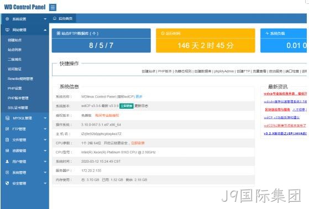309x209 pixels.
Task: Click the clock icon on 运行时间 card
Action: tap(163, 33)
